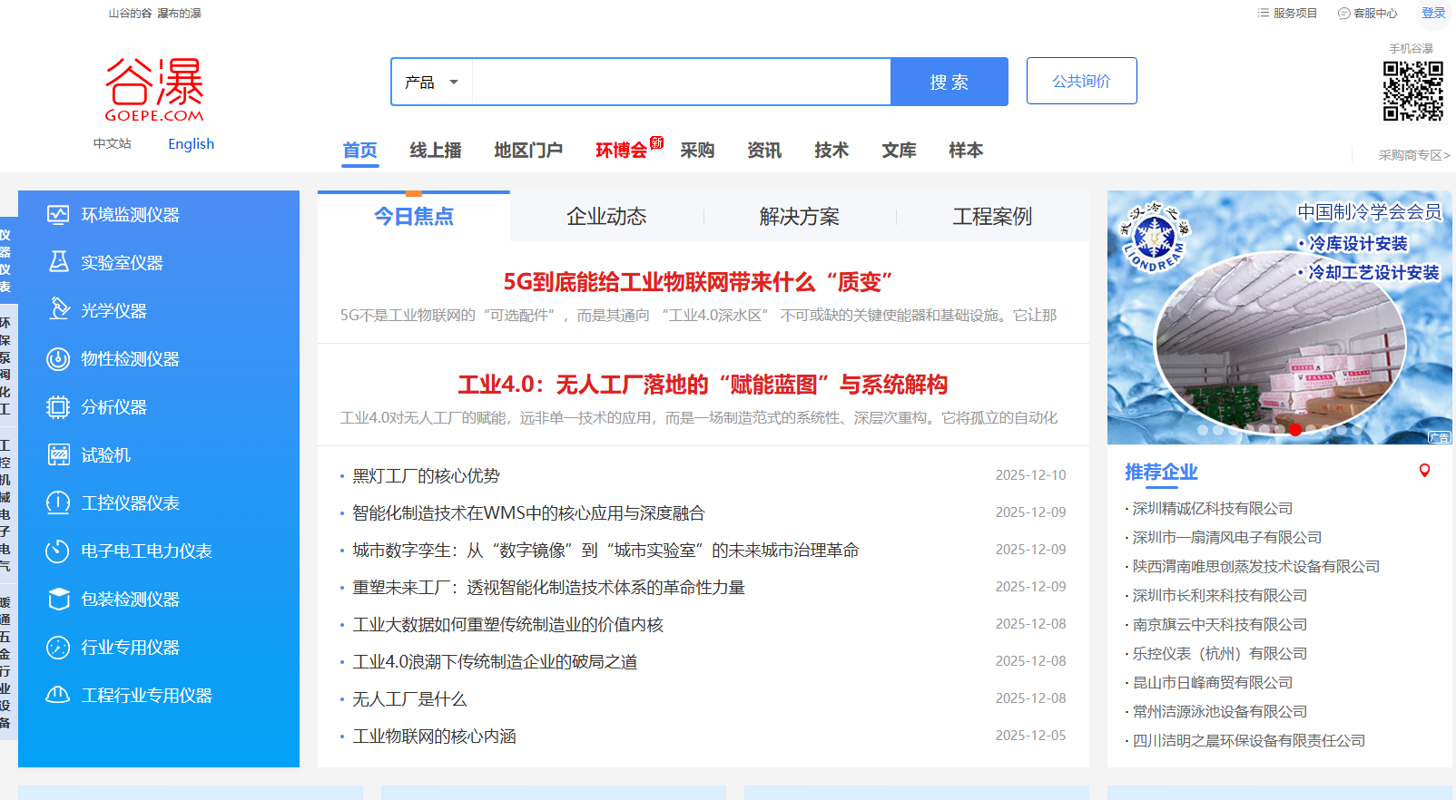Switch to the English site
This screenshot has height=800, width=1456.
point(192,143)
